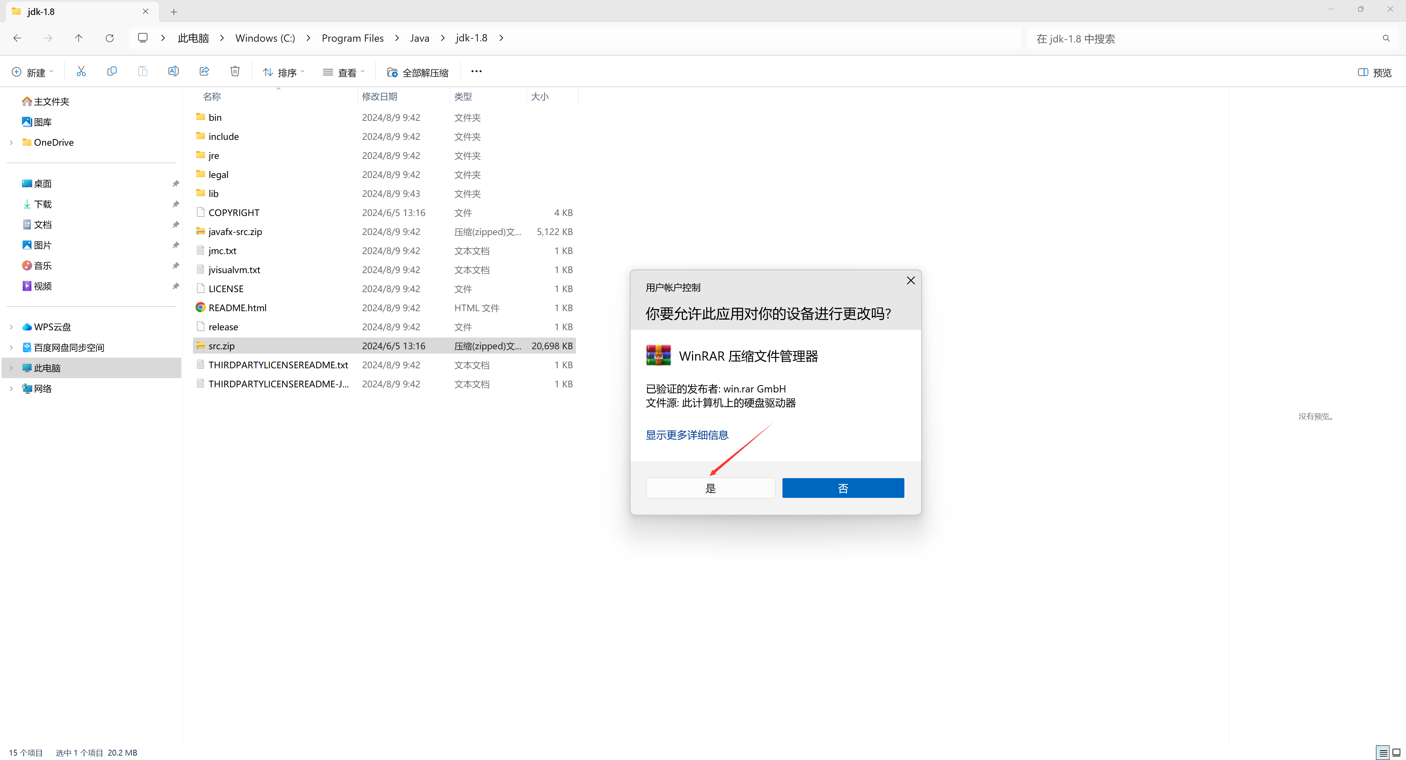Click the Copy icon in toolbar
The width and height of the screenshot is (1406, 760).
pyautogui.click(x=112, y=71)
